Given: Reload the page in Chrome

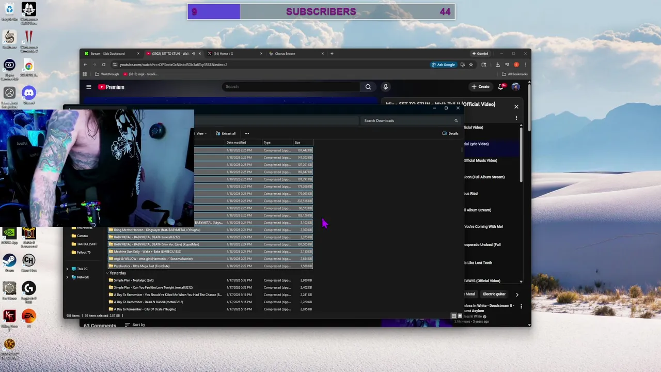Looking at the screenshot, I should point(104,65).
